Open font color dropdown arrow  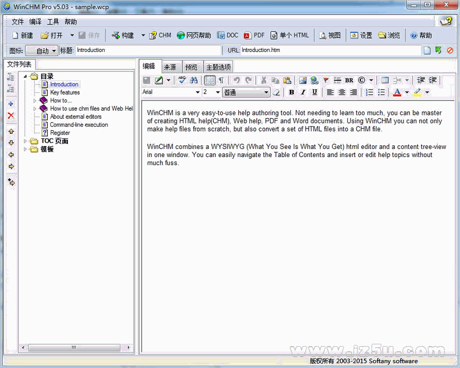pyautogui.click(x=407, y=92)
